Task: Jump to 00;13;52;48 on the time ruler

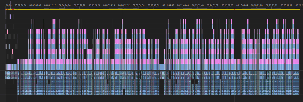Action: click(x=198, y=5)
